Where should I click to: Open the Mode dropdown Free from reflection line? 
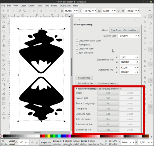pyautogui.click(x=124, y=30)
